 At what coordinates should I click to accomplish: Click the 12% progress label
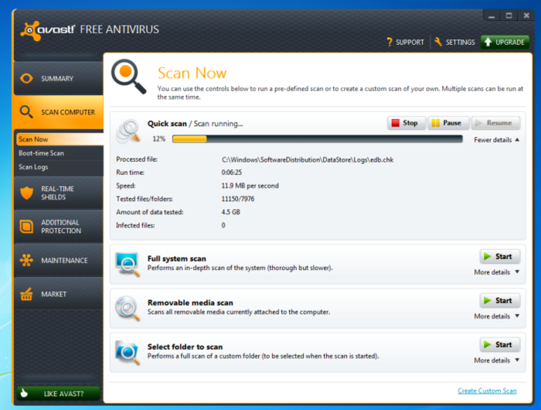point(158,138)
